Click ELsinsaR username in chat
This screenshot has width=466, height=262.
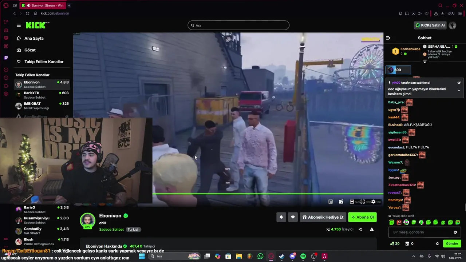(395, 125)
